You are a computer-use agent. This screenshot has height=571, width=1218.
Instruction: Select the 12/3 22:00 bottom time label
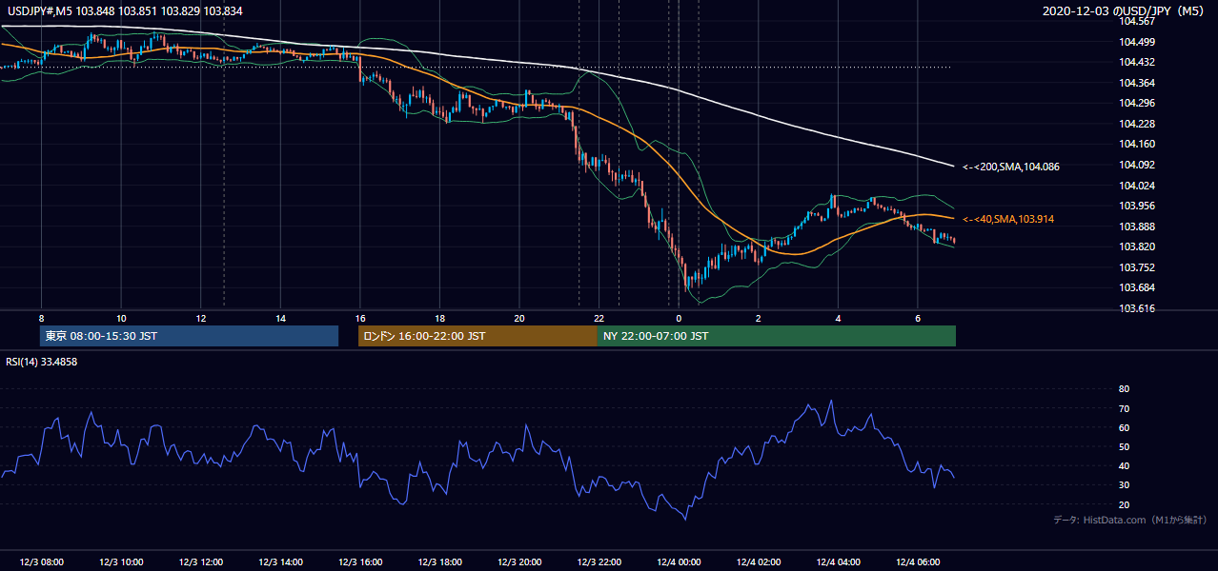pyautogui.click(x=599, y=562)
